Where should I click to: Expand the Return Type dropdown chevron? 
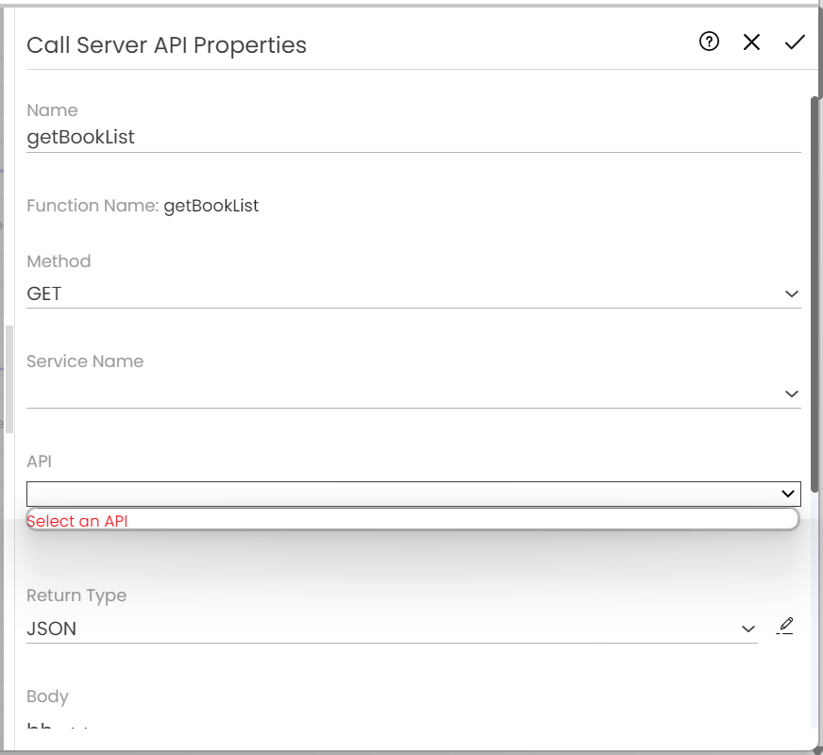point(747,629)
